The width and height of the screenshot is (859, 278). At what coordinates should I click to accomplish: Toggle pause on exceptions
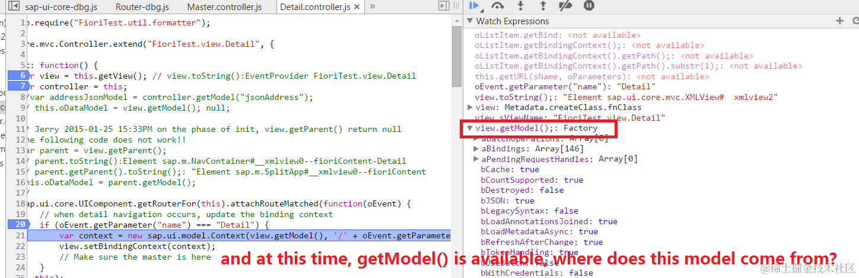coord(588,5)
